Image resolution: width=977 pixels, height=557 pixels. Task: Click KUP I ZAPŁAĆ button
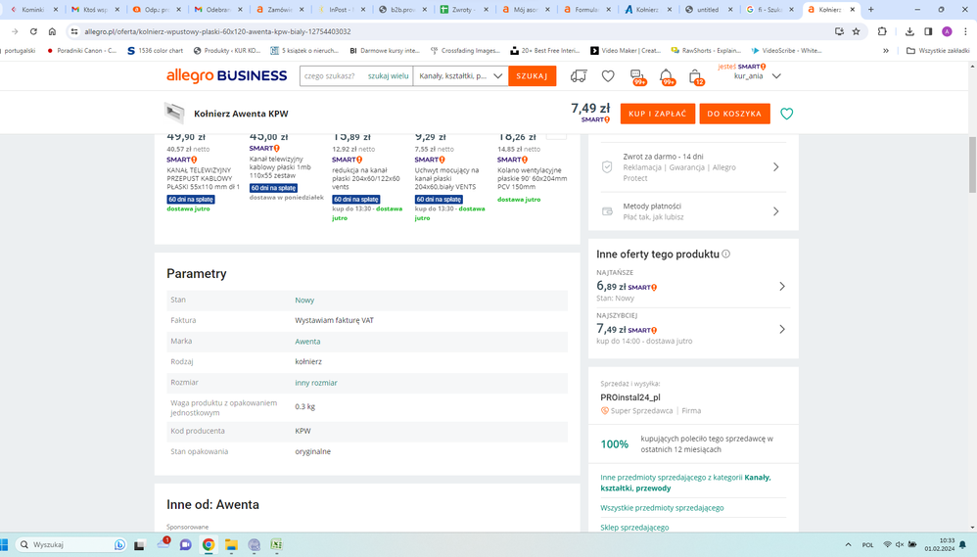pyautogui.click(x=657, y=114)
